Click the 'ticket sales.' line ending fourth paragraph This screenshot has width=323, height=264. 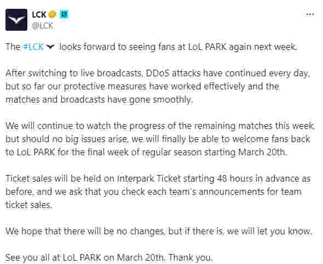[29, 205]
